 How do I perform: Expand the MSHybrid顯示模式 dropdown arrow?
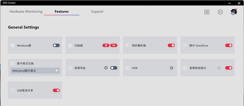tap(57, 71)
